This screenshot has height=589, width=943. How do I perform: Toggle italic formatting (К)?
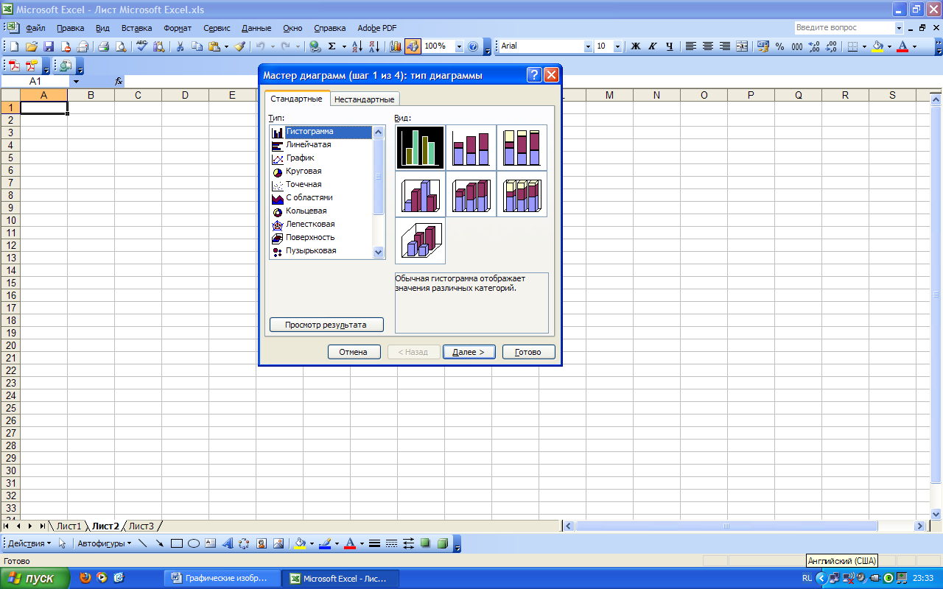click(652, 46)
